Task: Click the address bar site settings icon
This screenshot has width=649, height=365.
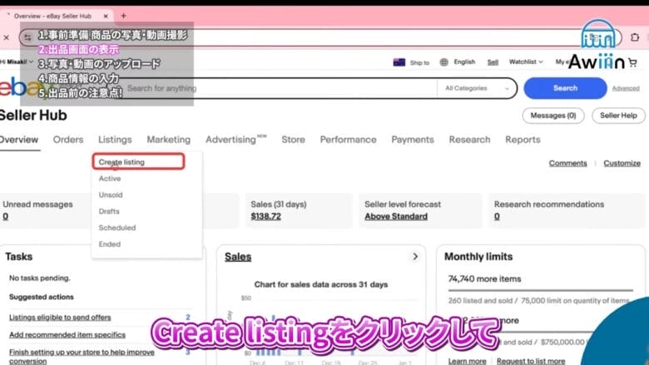Action: pos(27,37)
